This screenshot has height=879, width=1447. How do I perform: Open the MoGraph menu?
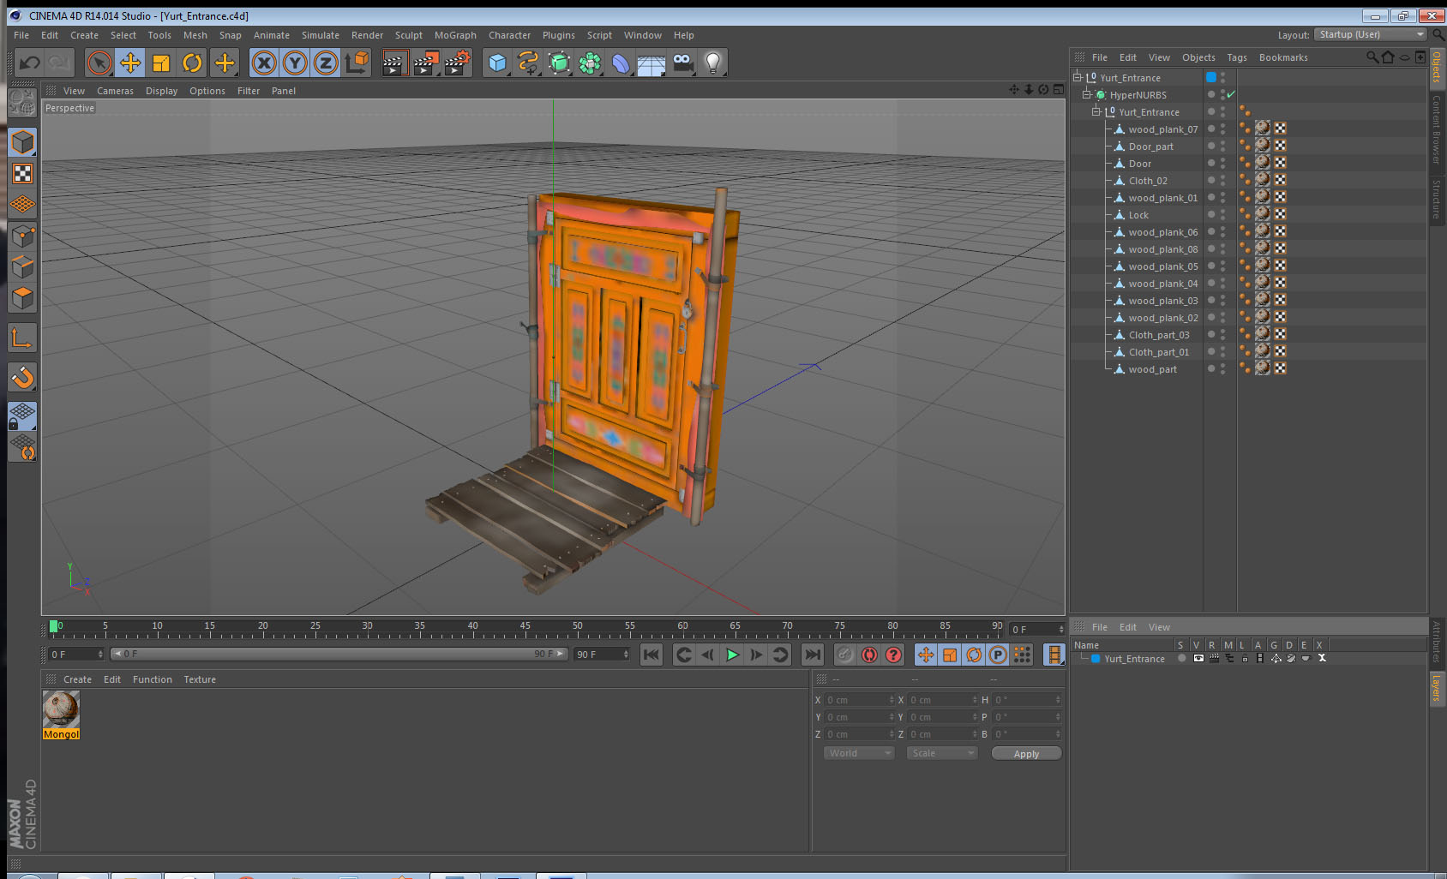coord(455,35)
